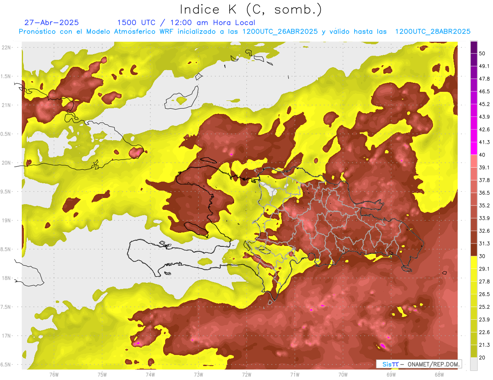Click '1500 UTC / 12:00 am Hora Local'
Screen dimensions: 493x380
coord(186,23)
